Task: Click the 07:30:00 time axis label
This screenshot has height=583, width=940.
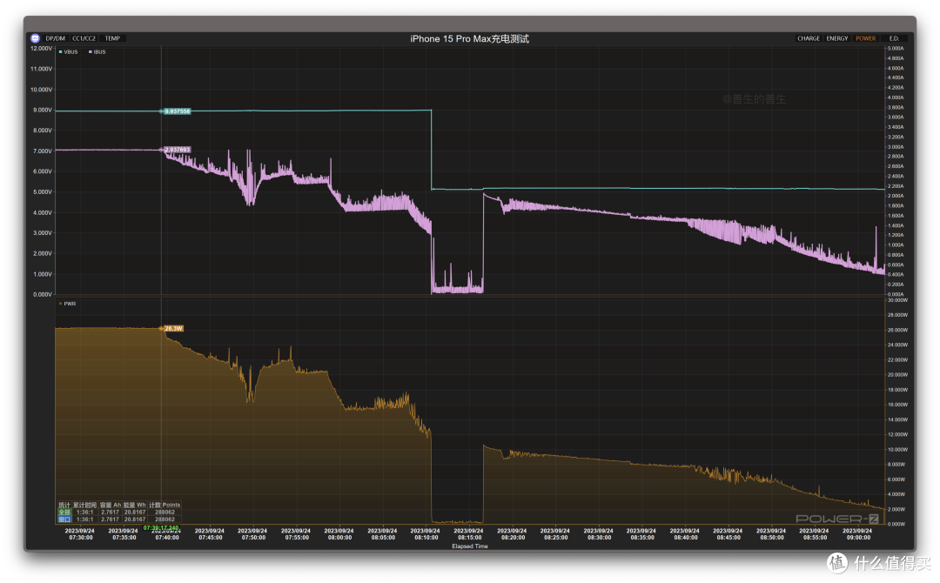Action: 80,538
